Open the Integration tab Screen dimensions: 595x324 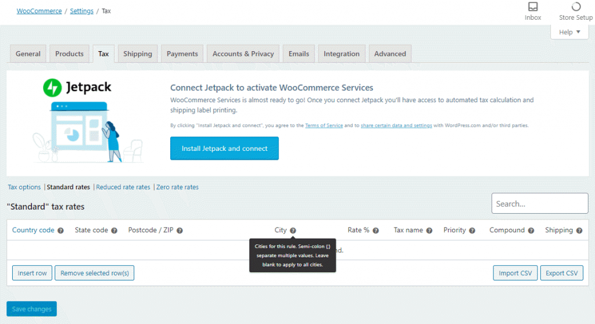tap(342, 54)
